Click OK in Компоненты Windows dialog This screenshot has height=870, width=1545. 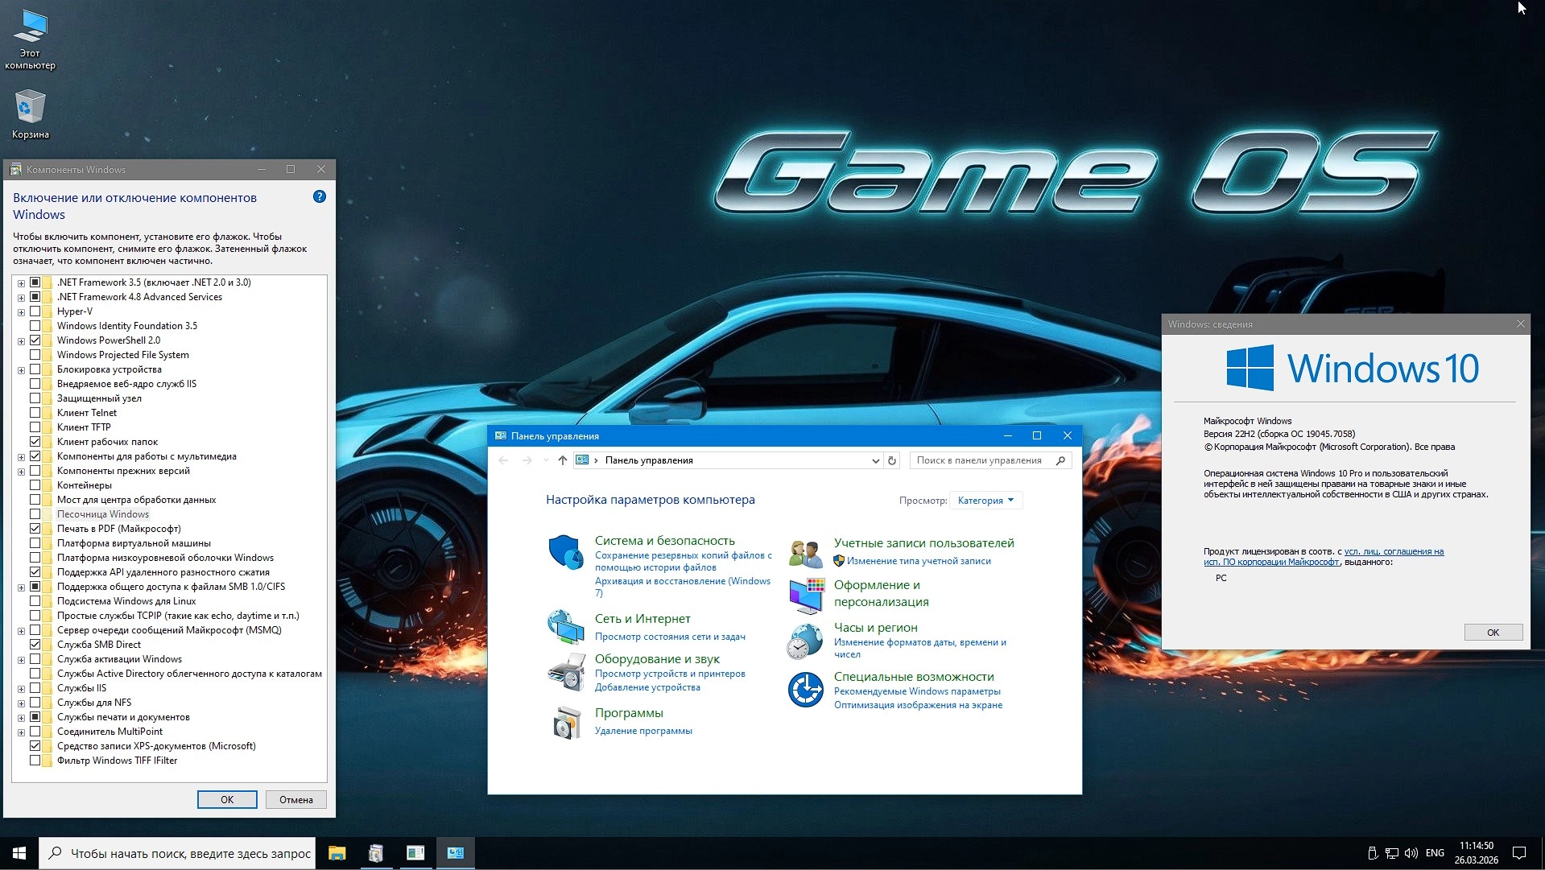click(x=227, y=799)
